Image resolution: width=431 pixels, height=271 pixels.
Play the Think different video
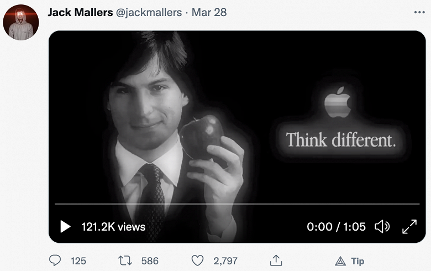click(x=65, y=226)
